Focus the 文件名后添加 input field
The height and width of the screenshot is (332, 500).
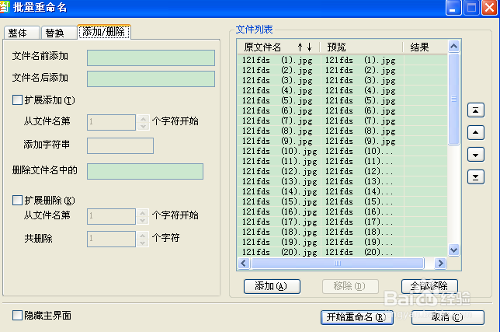tap(151, 79)
